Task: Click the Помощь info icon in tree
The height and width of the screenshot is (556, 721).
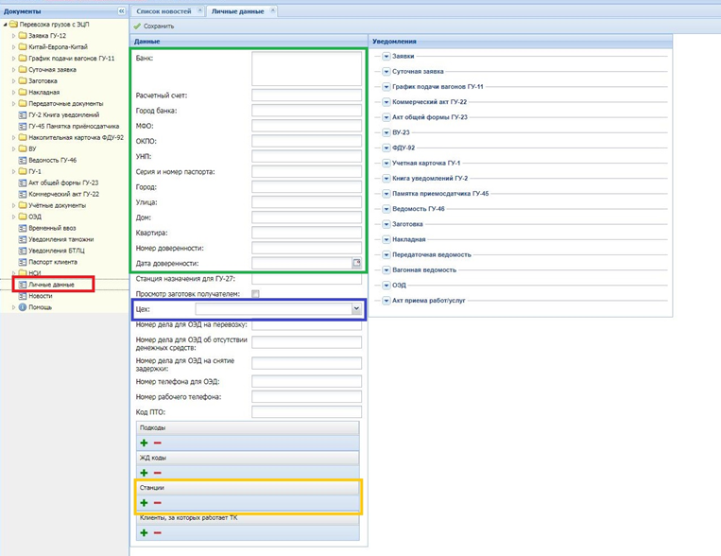Action: 23,307
